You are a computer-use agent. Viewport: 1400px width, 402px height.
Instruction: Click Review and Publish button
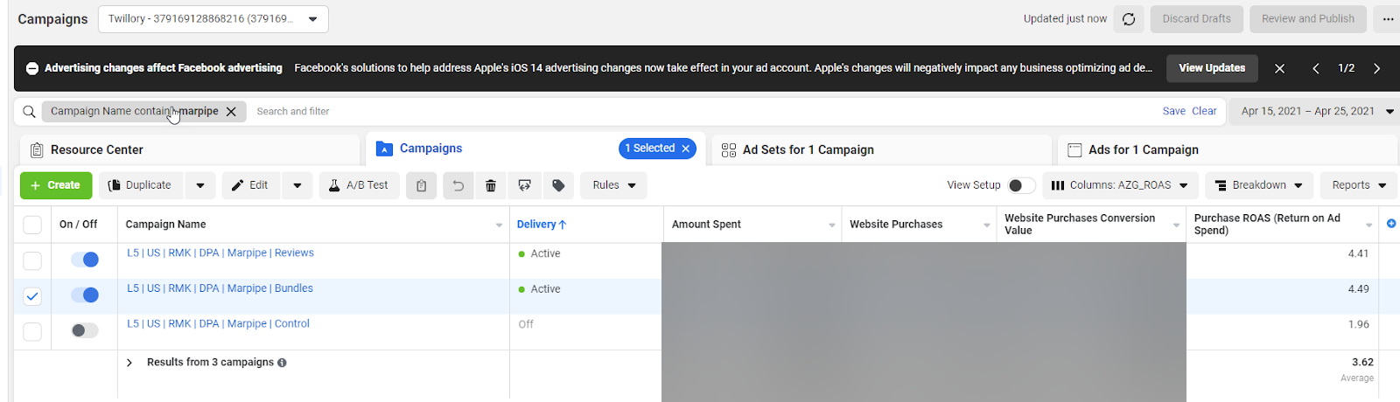click(1307, 19)
